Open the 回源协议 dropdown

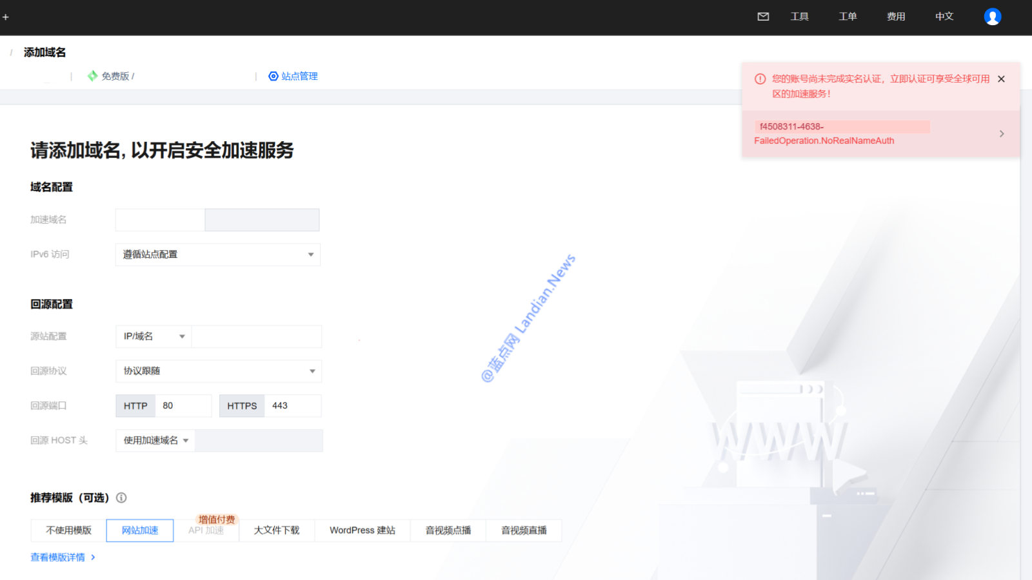click(219, 371)
